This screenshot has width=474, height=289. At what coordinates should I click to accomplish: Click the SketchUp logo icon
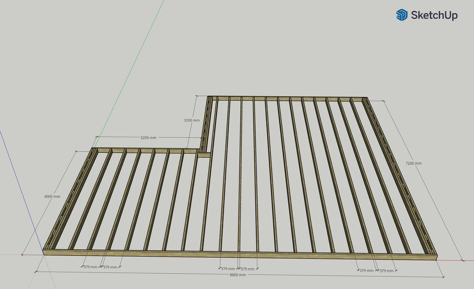(402, 15)
